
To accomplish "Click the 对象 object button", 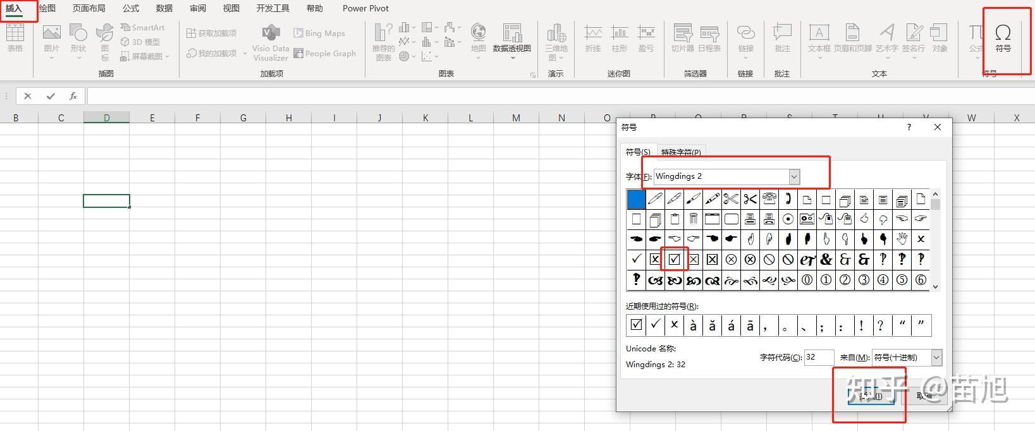I will click(x=940, y=38).
